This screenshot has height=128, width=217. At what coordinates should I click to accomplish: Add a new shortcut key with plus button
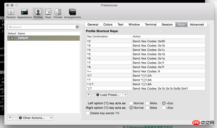88,95
